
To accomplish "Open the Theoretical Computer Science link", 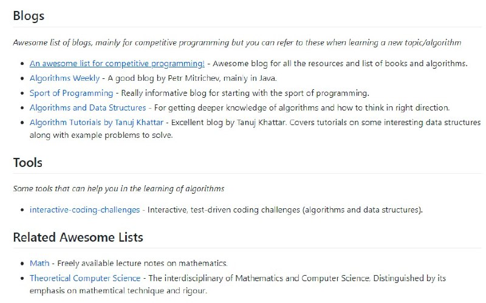I will click(85, 278).
